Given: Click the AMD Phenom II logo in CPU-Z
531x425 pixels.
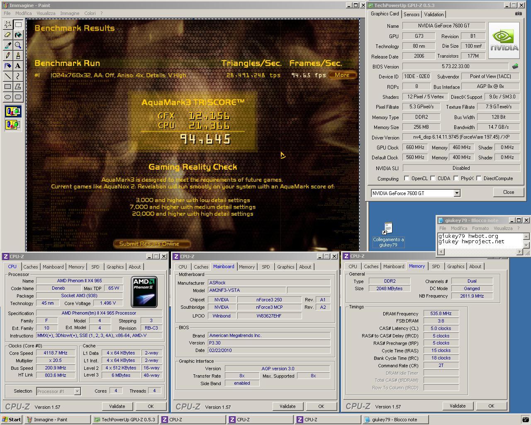Looking at the screenshot, I should click(144, 292).
